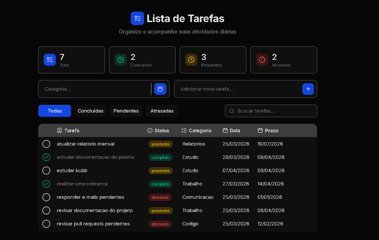Click the green Concluídas check icon
Image resolution: width=379 pixels, height=240 pixels.
[120, 60]
